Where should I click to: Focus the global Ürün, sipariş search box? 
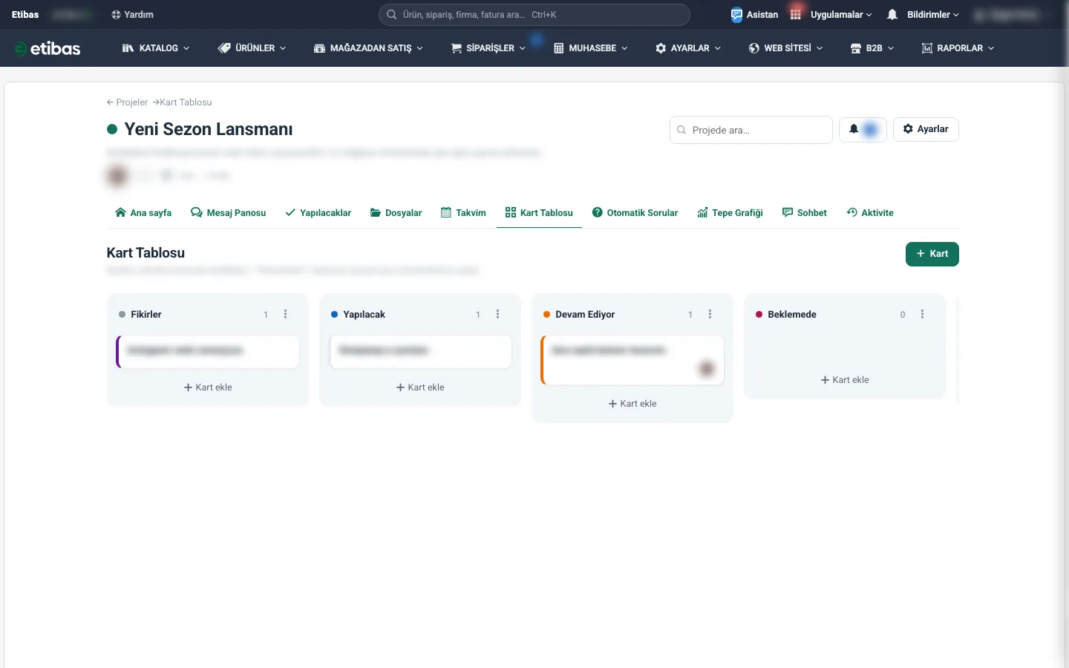[534, 15]
